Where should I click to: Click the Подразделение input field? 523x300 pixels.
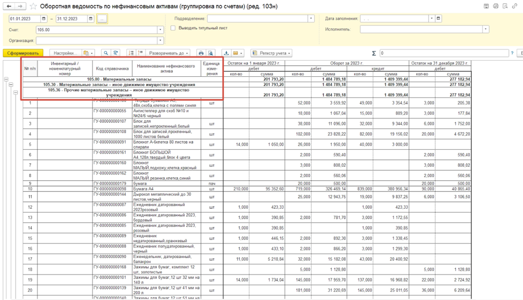[x=258, y=19]
